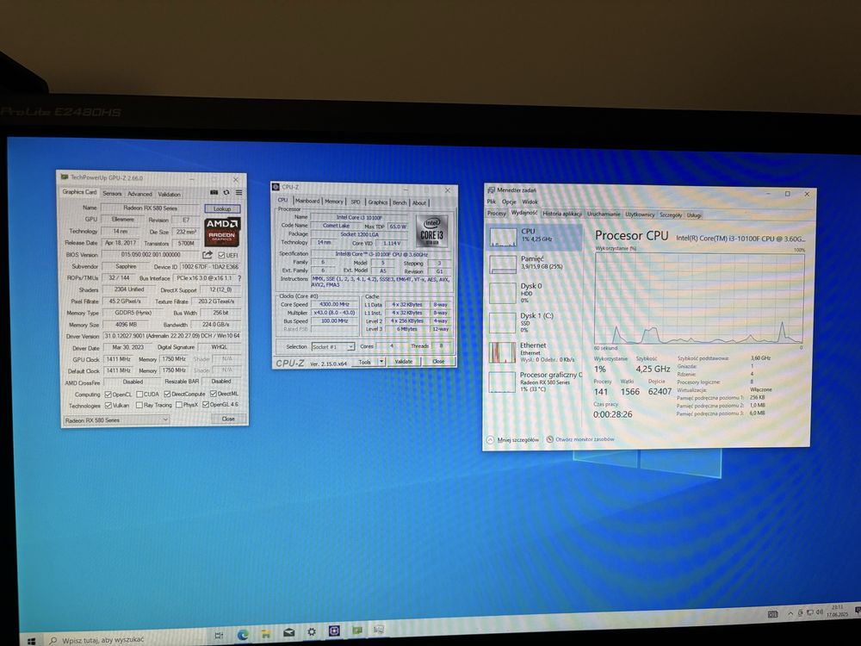Open Mail app from taskbar
This screenshot has width=861, height=646.
pyautogui.click(x=288, y=632)
